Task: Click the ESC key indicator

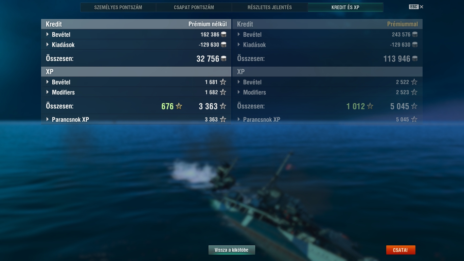Action: (x=414, y=7)
